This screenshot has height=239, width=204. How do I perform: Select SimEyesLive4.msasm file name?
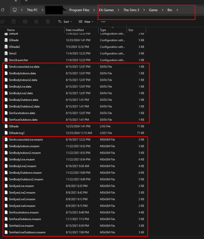[22, 206]
